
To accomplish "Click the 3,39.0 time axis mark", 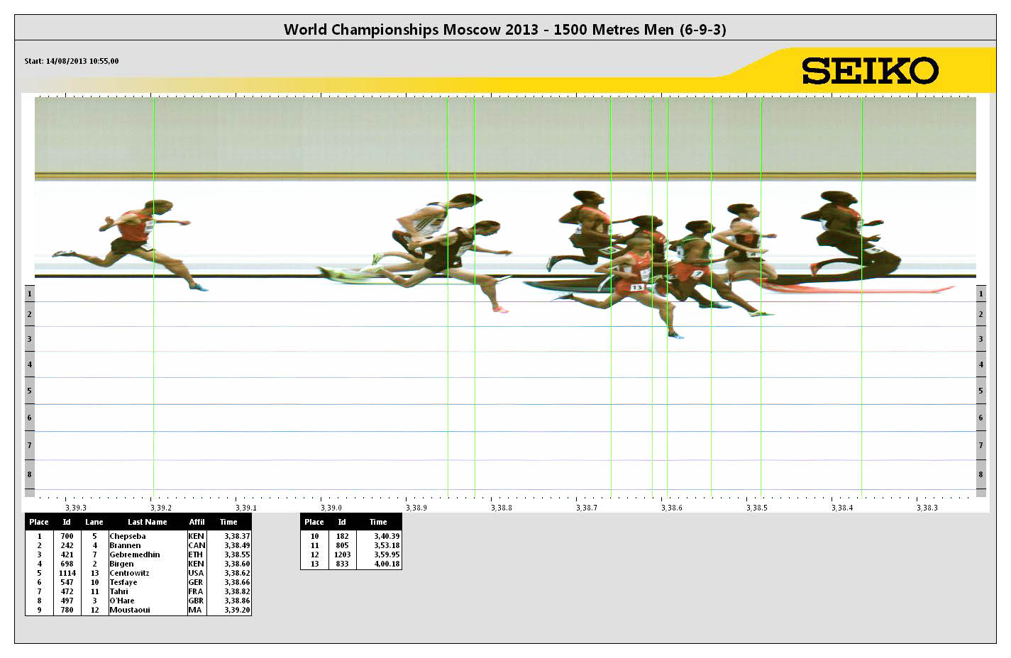I will pyautogui.click(x=331, y=508).
